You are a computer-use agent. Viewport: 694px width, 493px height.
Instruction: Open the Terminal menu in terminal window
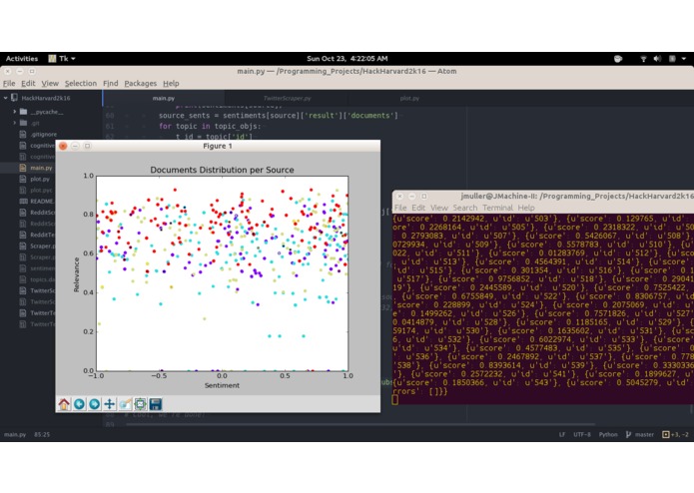497,208
